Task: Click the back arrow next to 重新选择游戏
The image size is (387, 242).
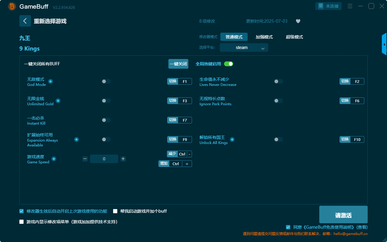Action: tap(25, 21)
